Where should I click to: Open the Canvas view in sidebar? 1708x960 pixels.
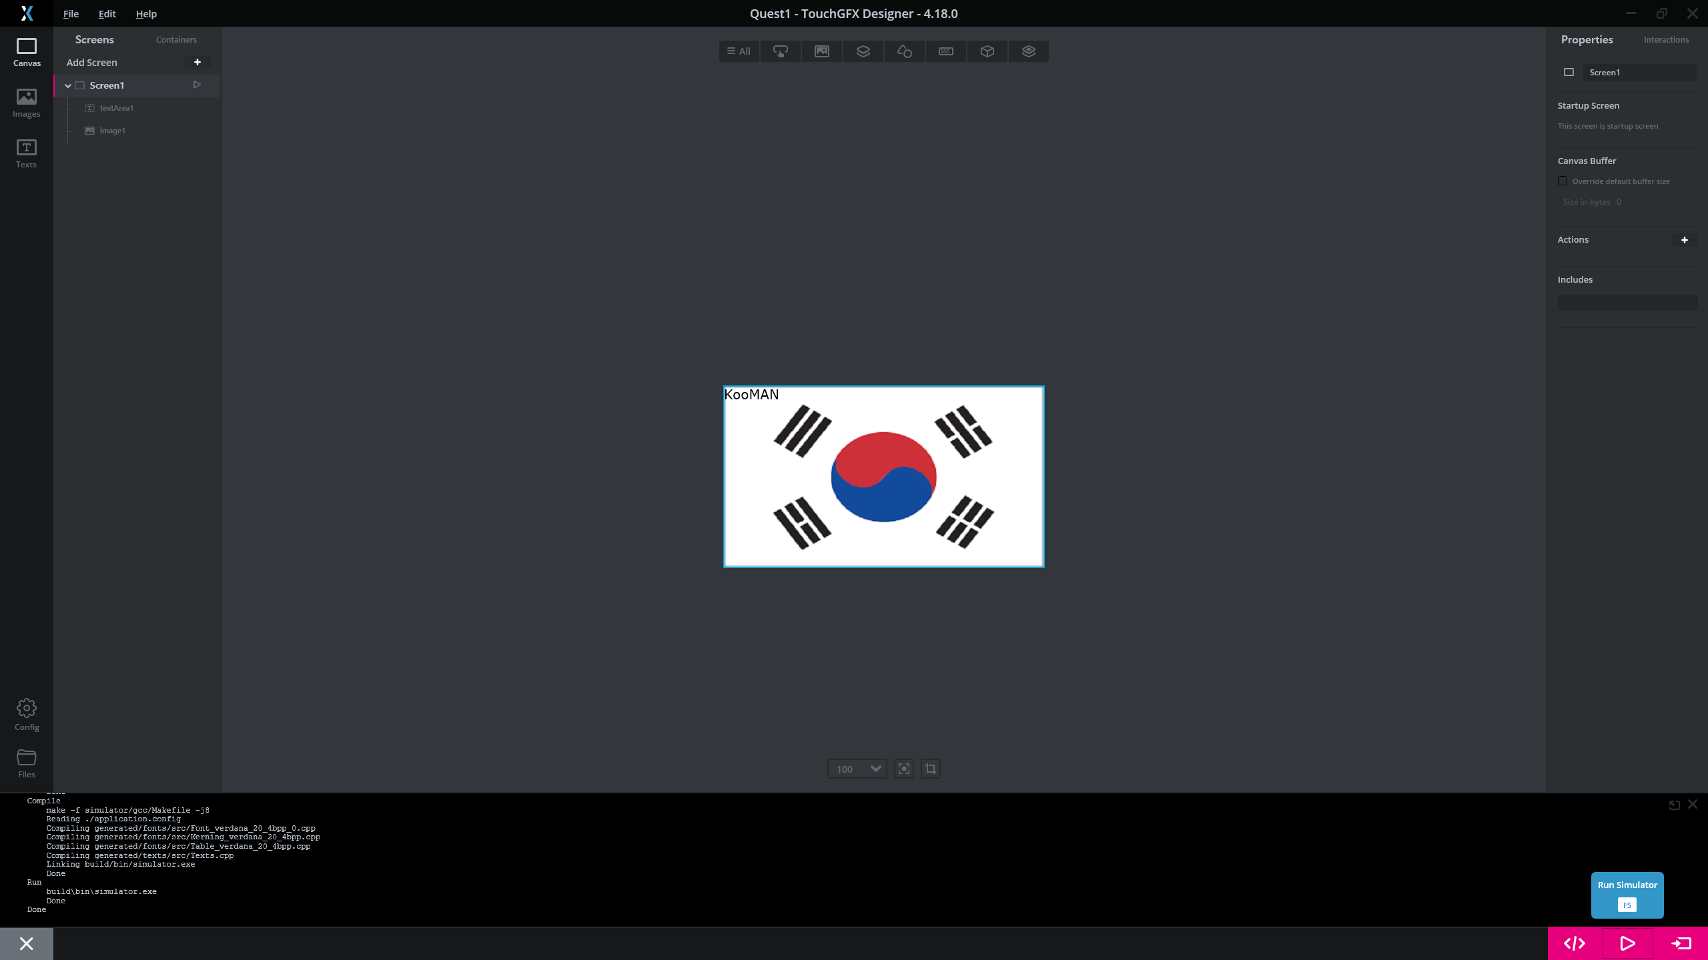pos(27,52)
